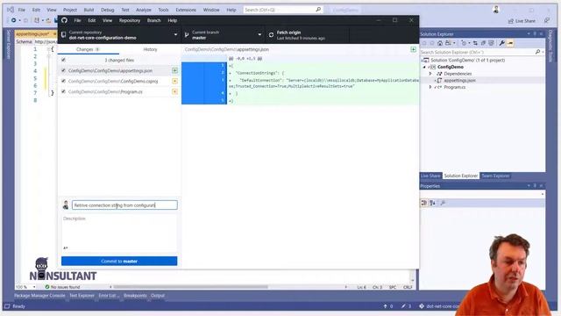Open the Current branch dropdown
The image size is (561, 316).
(x=224, y=35)
